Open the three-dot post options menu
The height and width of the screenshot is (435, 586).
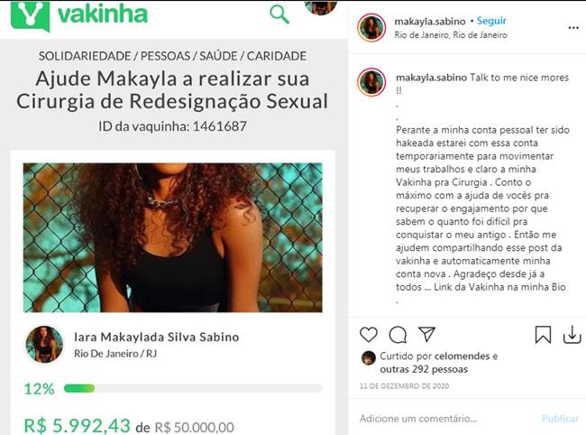click(x=573, y=28)
